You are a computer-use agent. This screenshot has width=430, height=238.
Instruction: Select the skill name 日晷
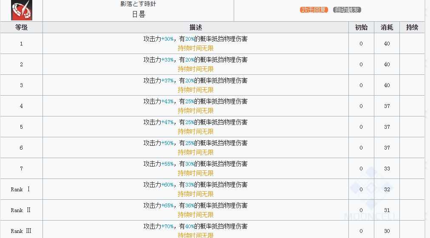(x=139, y=14)
